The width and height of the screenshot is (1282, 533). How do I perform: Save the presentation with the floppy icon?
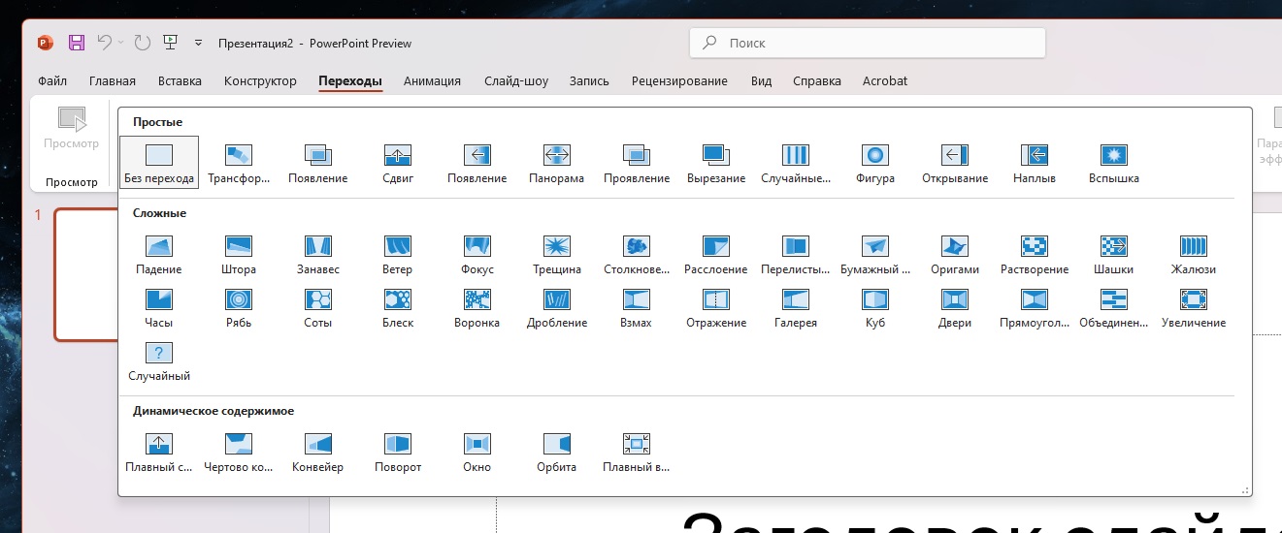coord(77,43)
